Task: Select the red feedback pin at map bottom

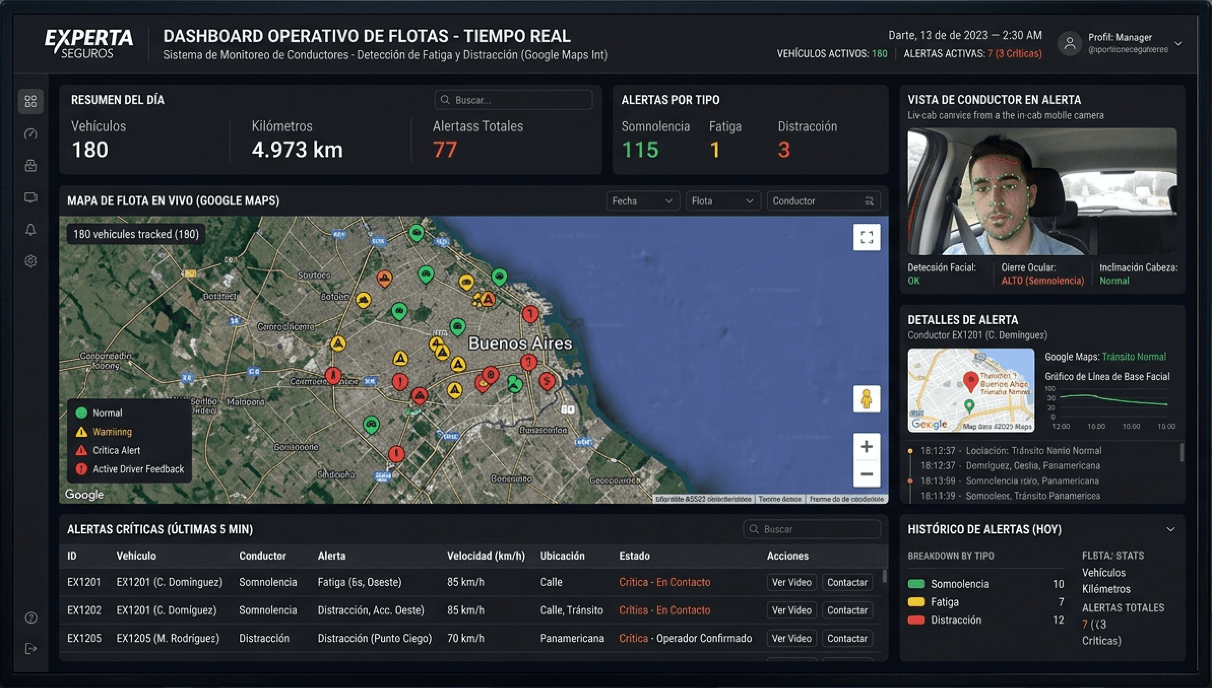Action: 396,454
